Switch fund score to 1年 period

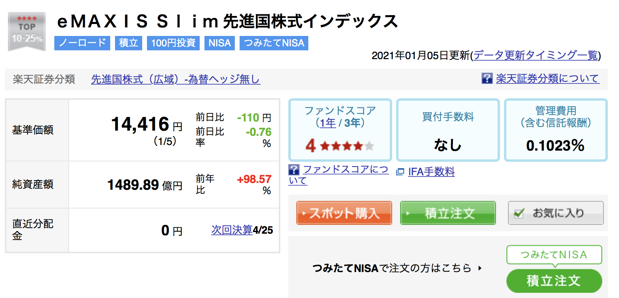tap(327, 123)
